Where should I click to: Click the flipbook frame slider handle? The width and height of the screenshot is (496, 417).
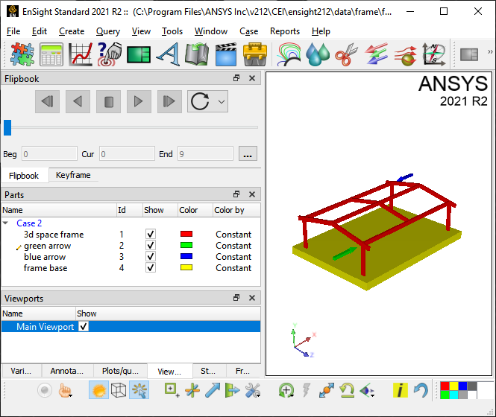(7, 127)
